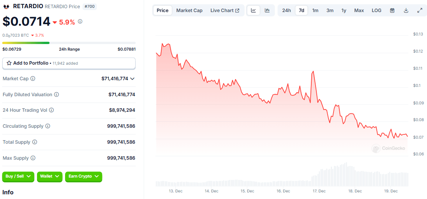Expand the Market Cap value chevron
This screenshot has width=427, height=199.
click(x=132, y=79)
